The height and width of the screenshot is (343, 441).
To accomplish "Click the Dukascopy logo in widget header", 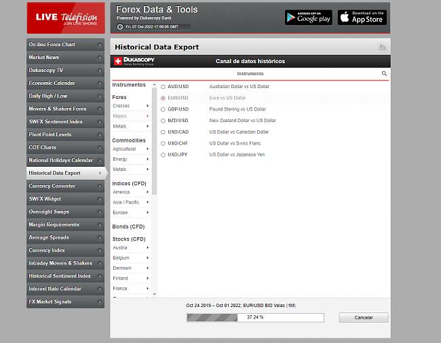I will [x=134, y=61].
